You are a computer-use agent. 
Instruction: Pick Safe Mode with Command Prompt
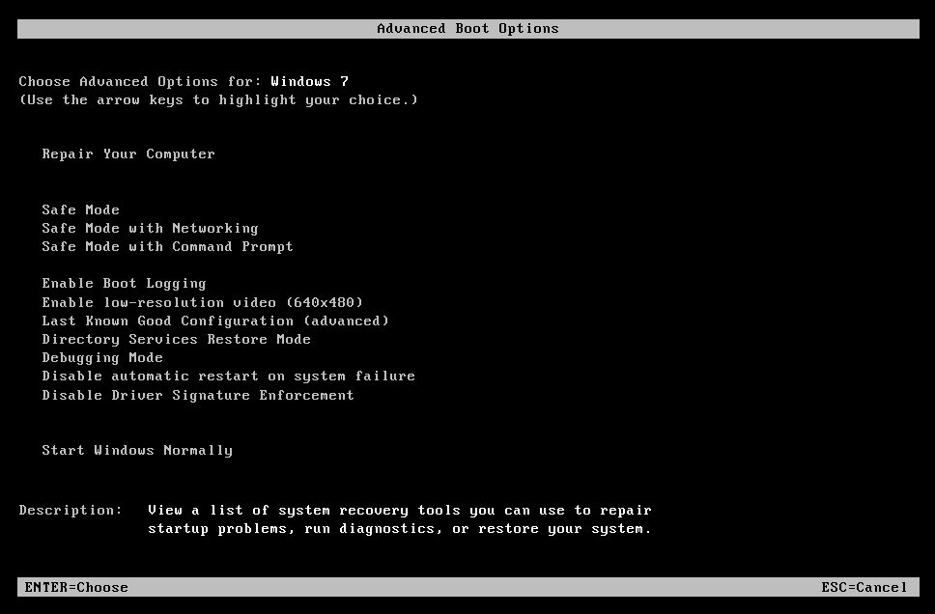(167, 247)
